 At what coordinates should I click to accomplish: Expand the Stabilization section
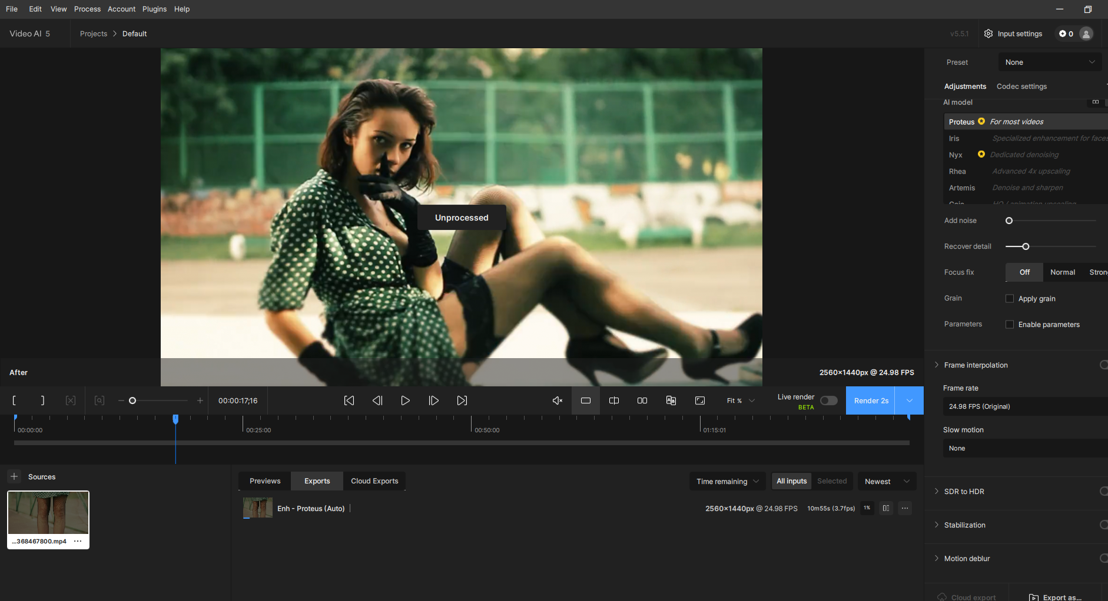coord(964,525)
